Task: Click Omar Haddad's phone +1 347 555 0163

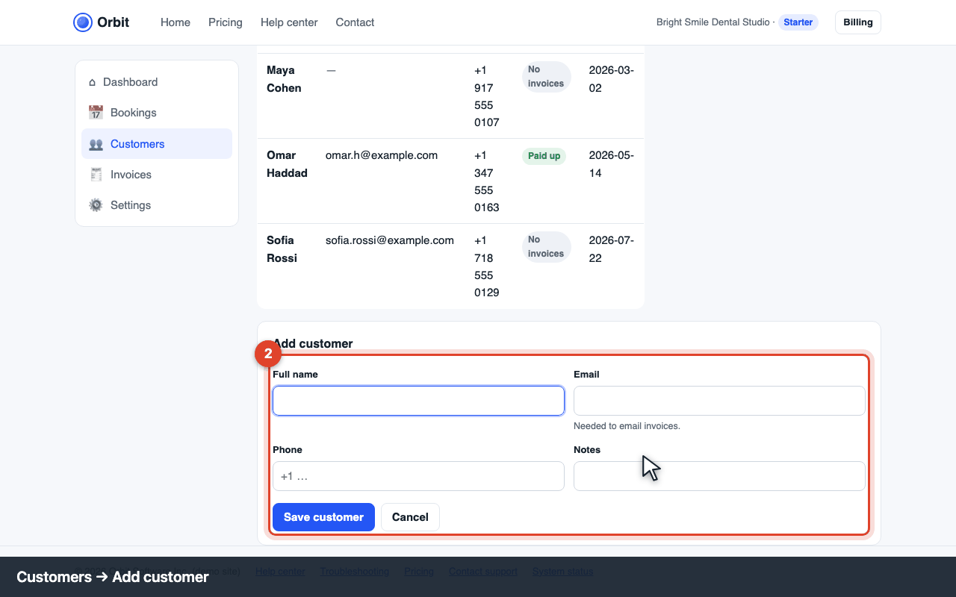Action: tap(487, 181)
